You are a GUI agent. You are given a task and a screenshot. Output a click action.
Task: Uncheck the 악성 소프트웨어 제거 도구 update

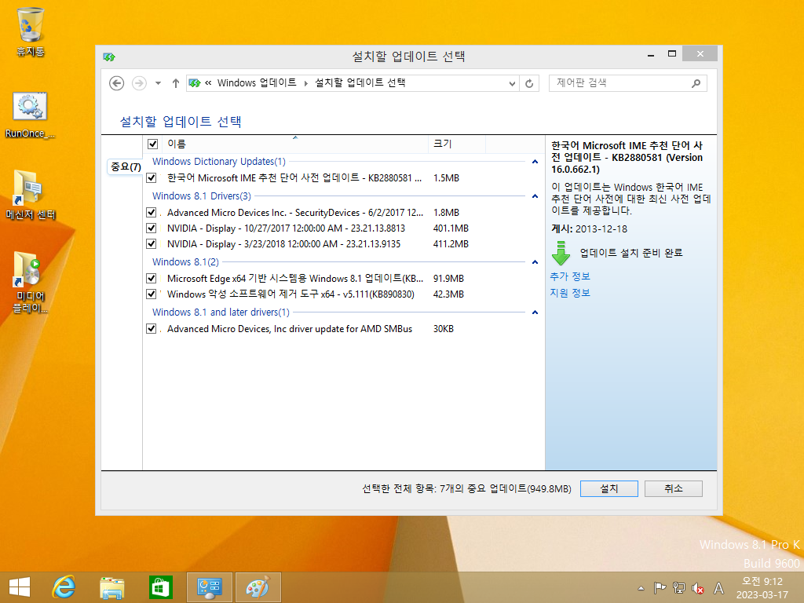coord(152,294)
